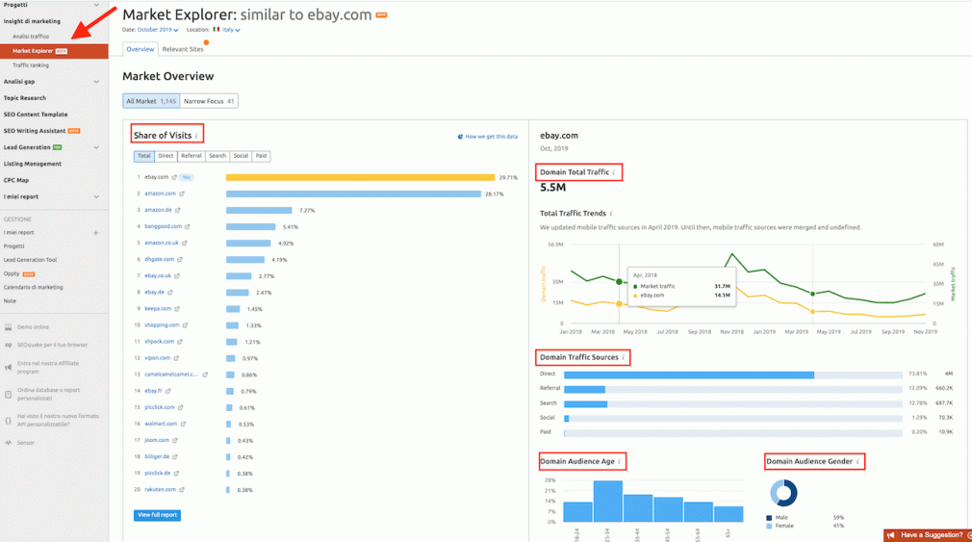
Task: Click the gender donut chart
Action: pyautogui.click(x=783, y=494)
